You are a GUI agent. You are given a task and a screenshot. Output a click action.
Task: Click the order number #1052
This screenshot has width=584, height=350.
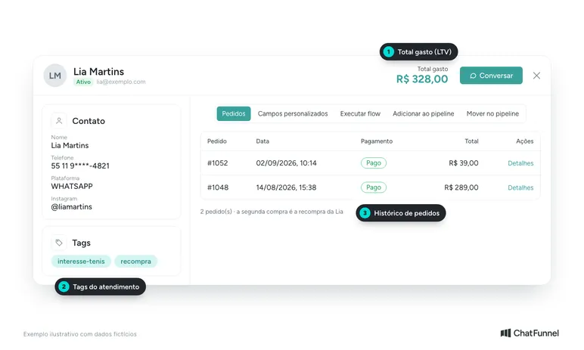[x=218, y=163]
